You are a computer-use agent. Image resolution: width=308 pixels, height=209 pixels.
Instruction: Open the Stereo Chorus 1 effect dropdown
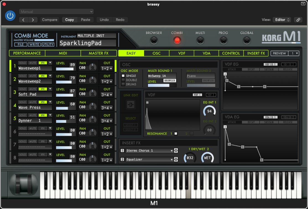click(x=149, y=151)
